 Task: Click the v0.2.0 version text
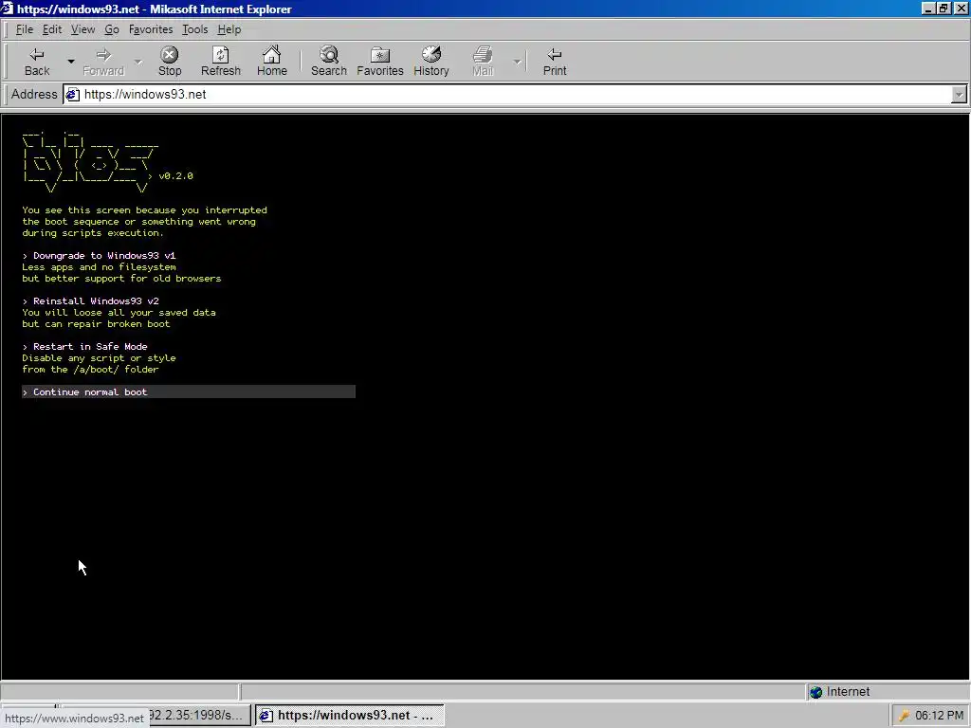[x=175, y=175]
